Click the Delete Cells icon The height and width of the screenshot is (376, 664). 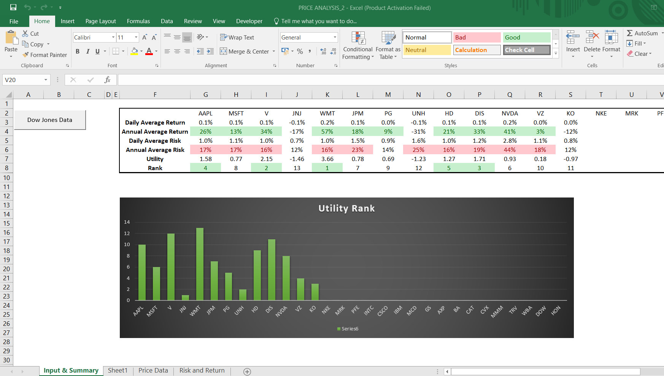coord(592,38)
